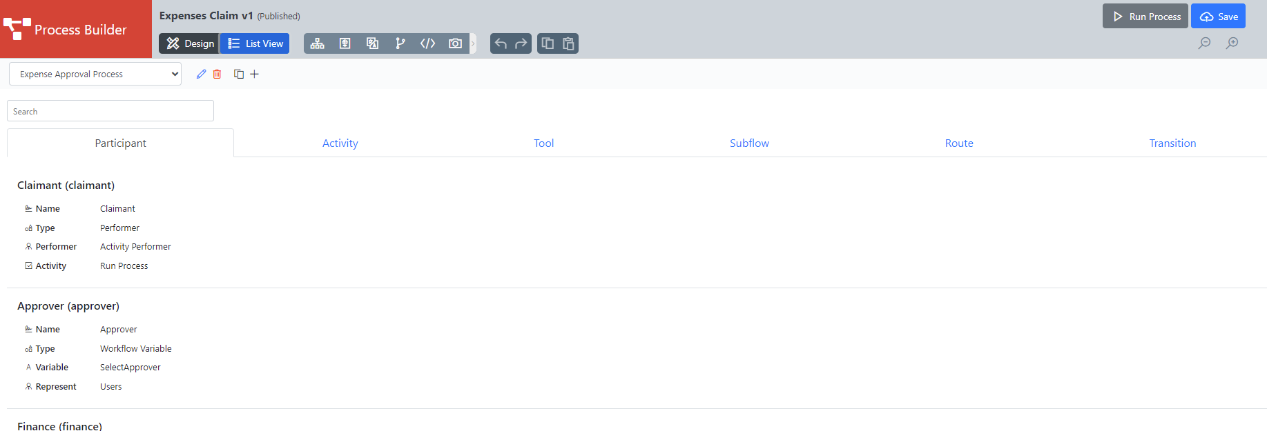Click the SelectApprover variable value
Image resolution: width=1267 pixels, height=431 pixels.
[x=130, y=367]
